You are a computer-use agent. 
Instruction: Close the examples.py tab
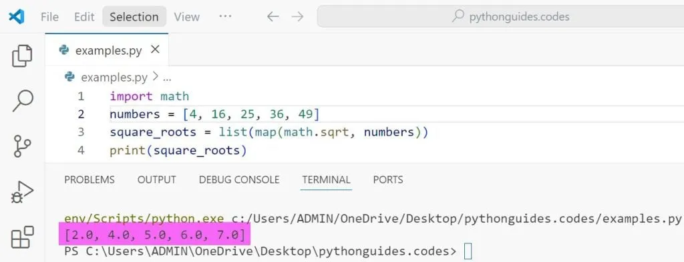tap(155, 49)
